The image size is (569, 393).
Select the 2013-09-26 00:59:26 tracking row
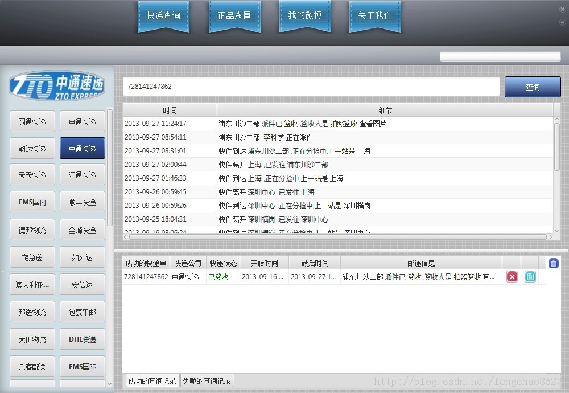(x=338, y=206)
